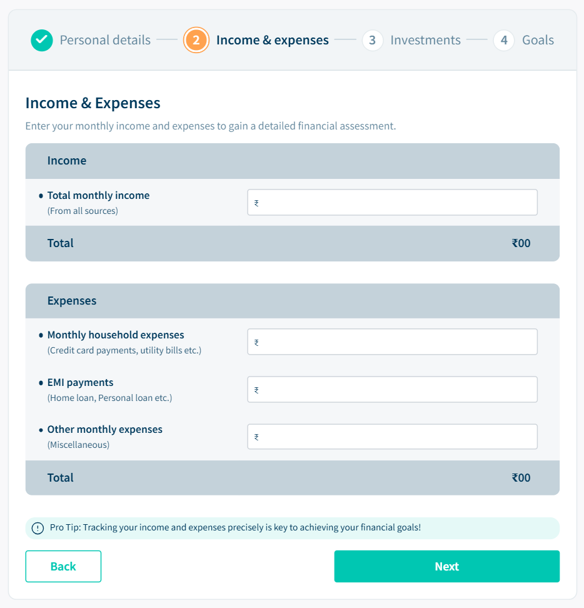Click the expenses Total ₹00 amount
This screenshot has height=608, width=584.
coord(521,478)
